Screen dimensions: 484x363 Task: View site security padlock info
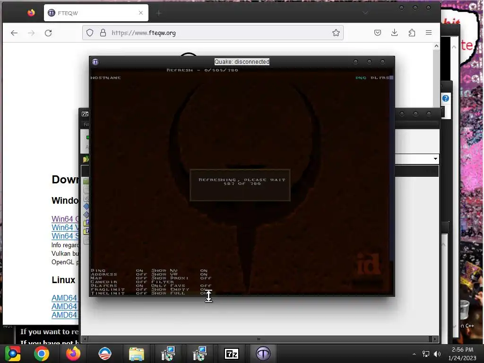tap(103, 33)
